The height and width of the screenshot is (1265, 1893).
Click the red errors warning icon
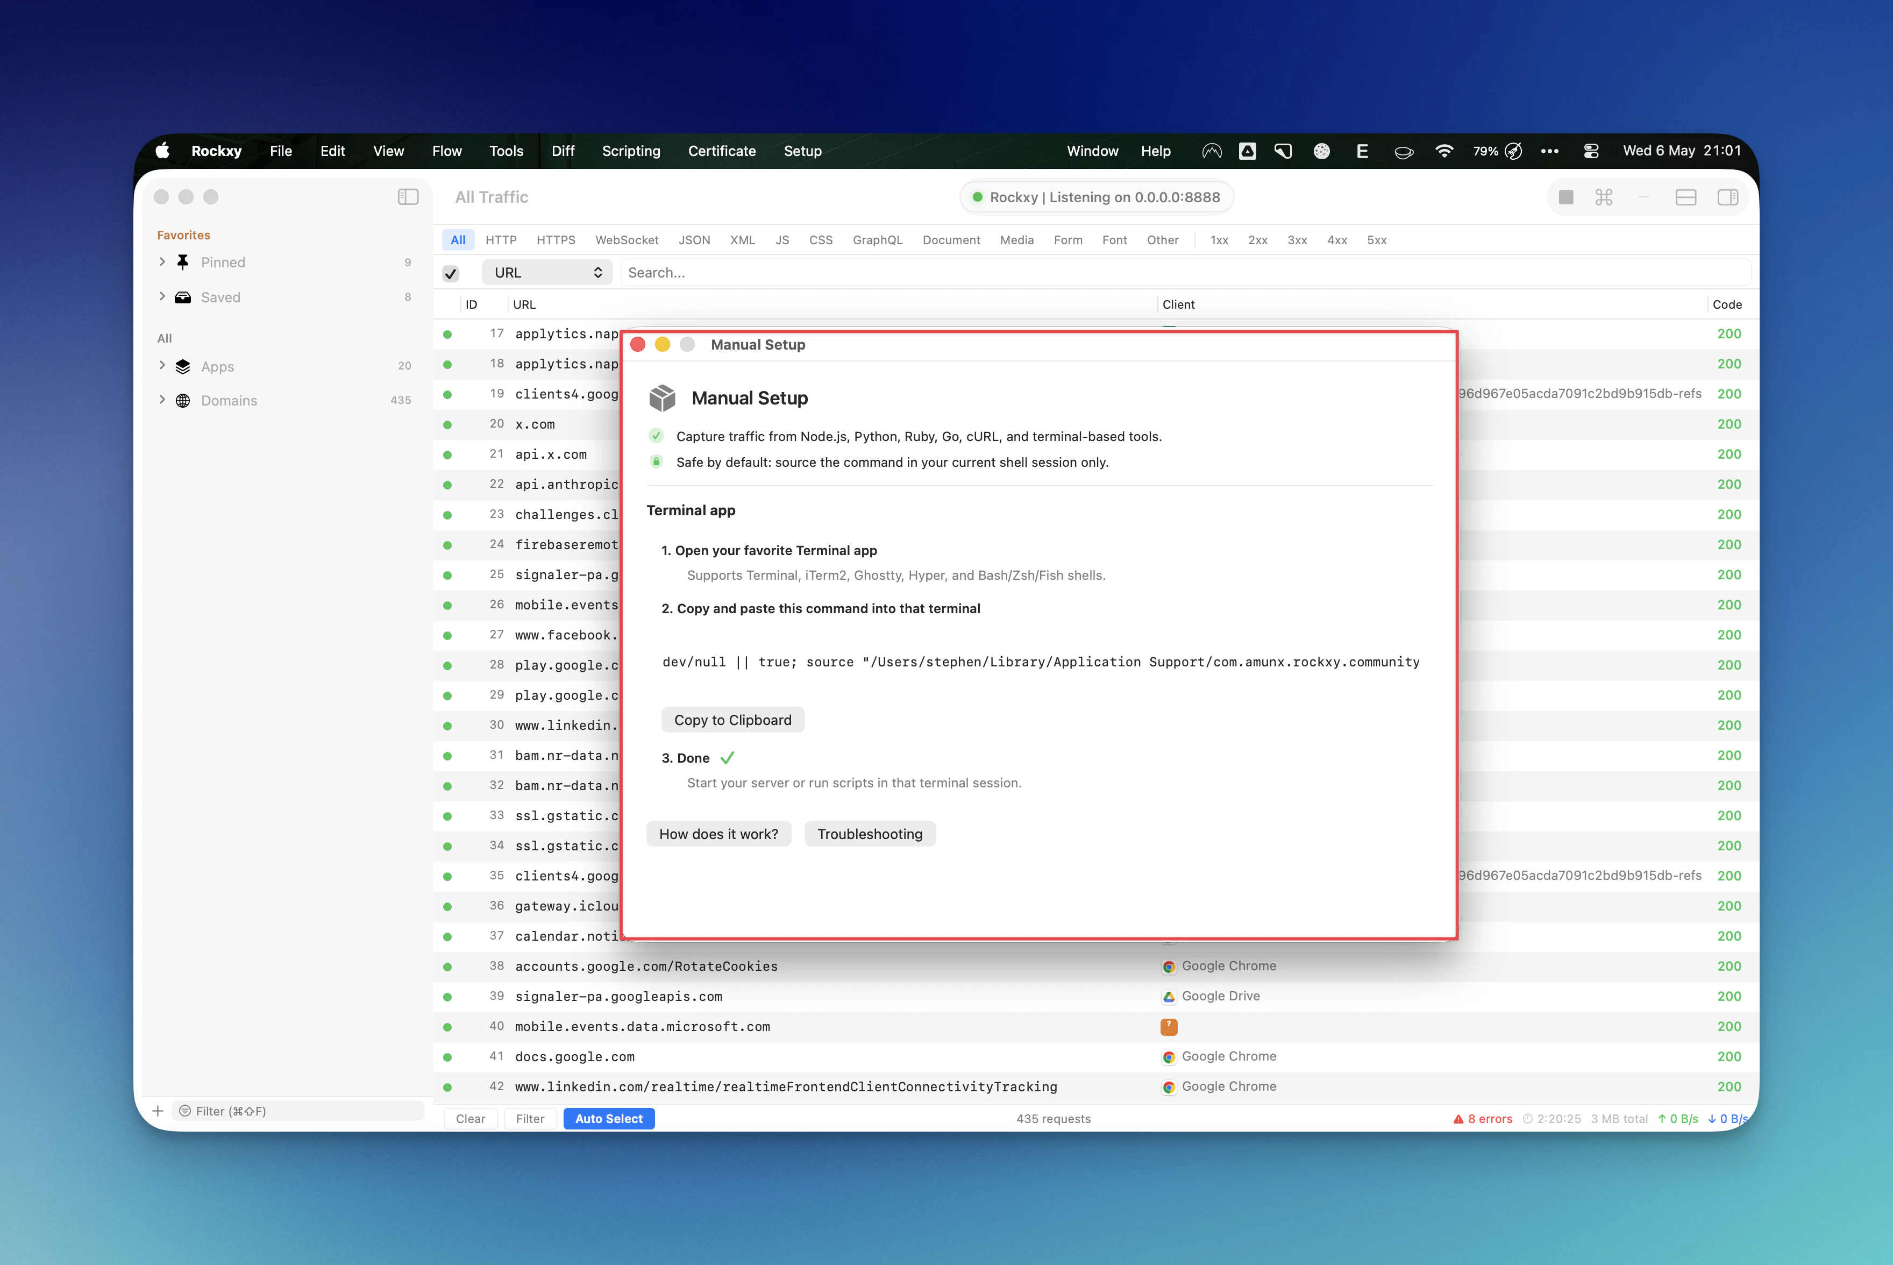pyautogui.click(x=1458, y=1119)
